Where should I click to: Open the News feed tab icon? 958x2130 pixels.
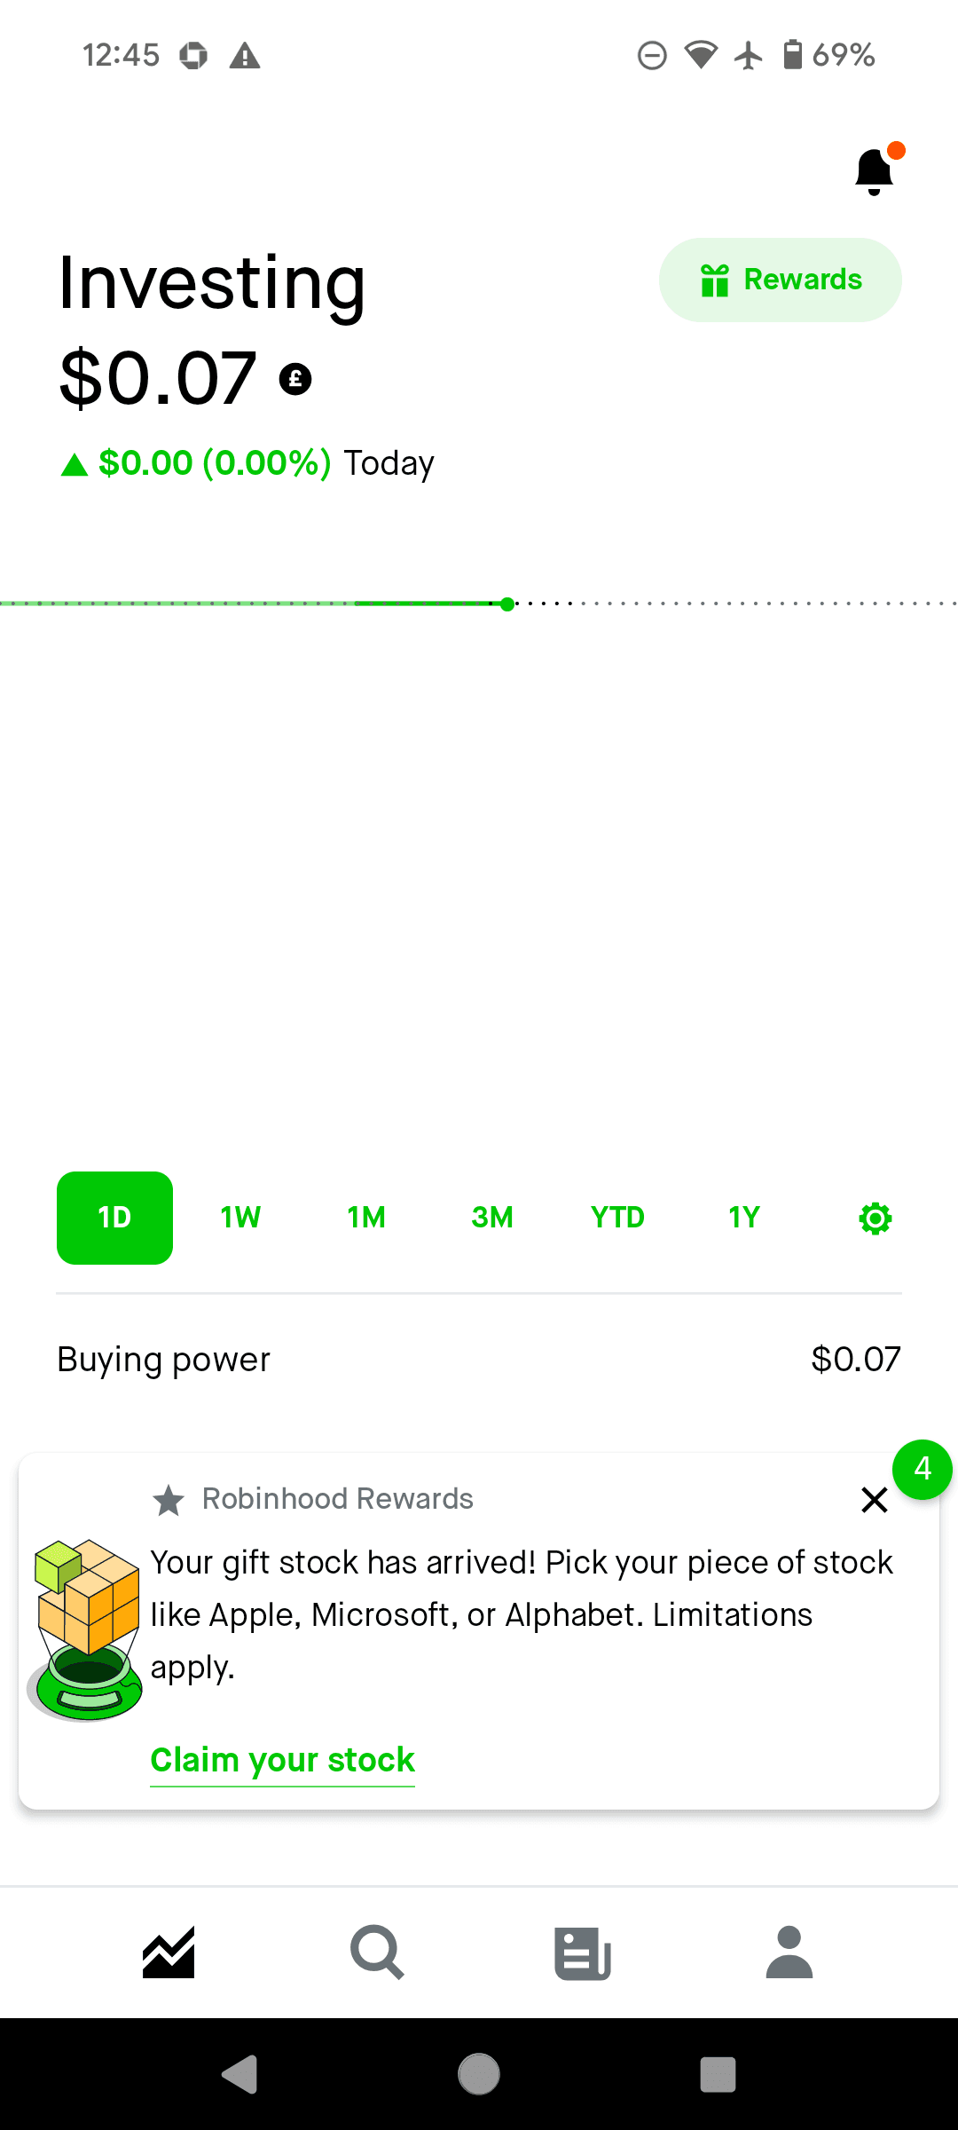(x=583, y=1952)
